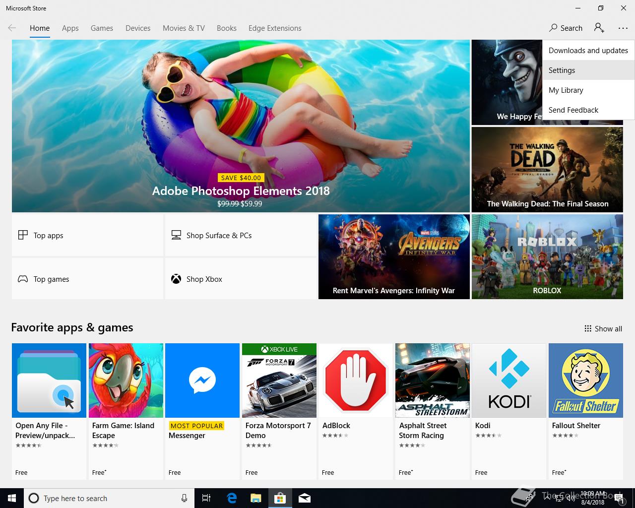The width and height of the screenshot is (635, 508).
Task: Open the Open Any File app card
Action: click(x=49, y=411)
